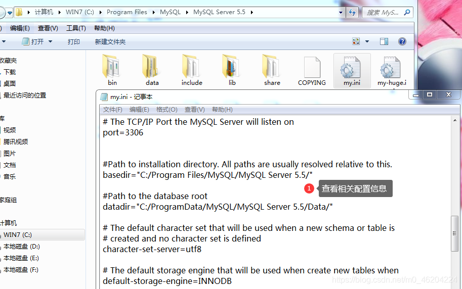The width and height of the screenshot is (462, 289).
Task: Open Explorer 查看(V) menu
Action: point(48,28)
